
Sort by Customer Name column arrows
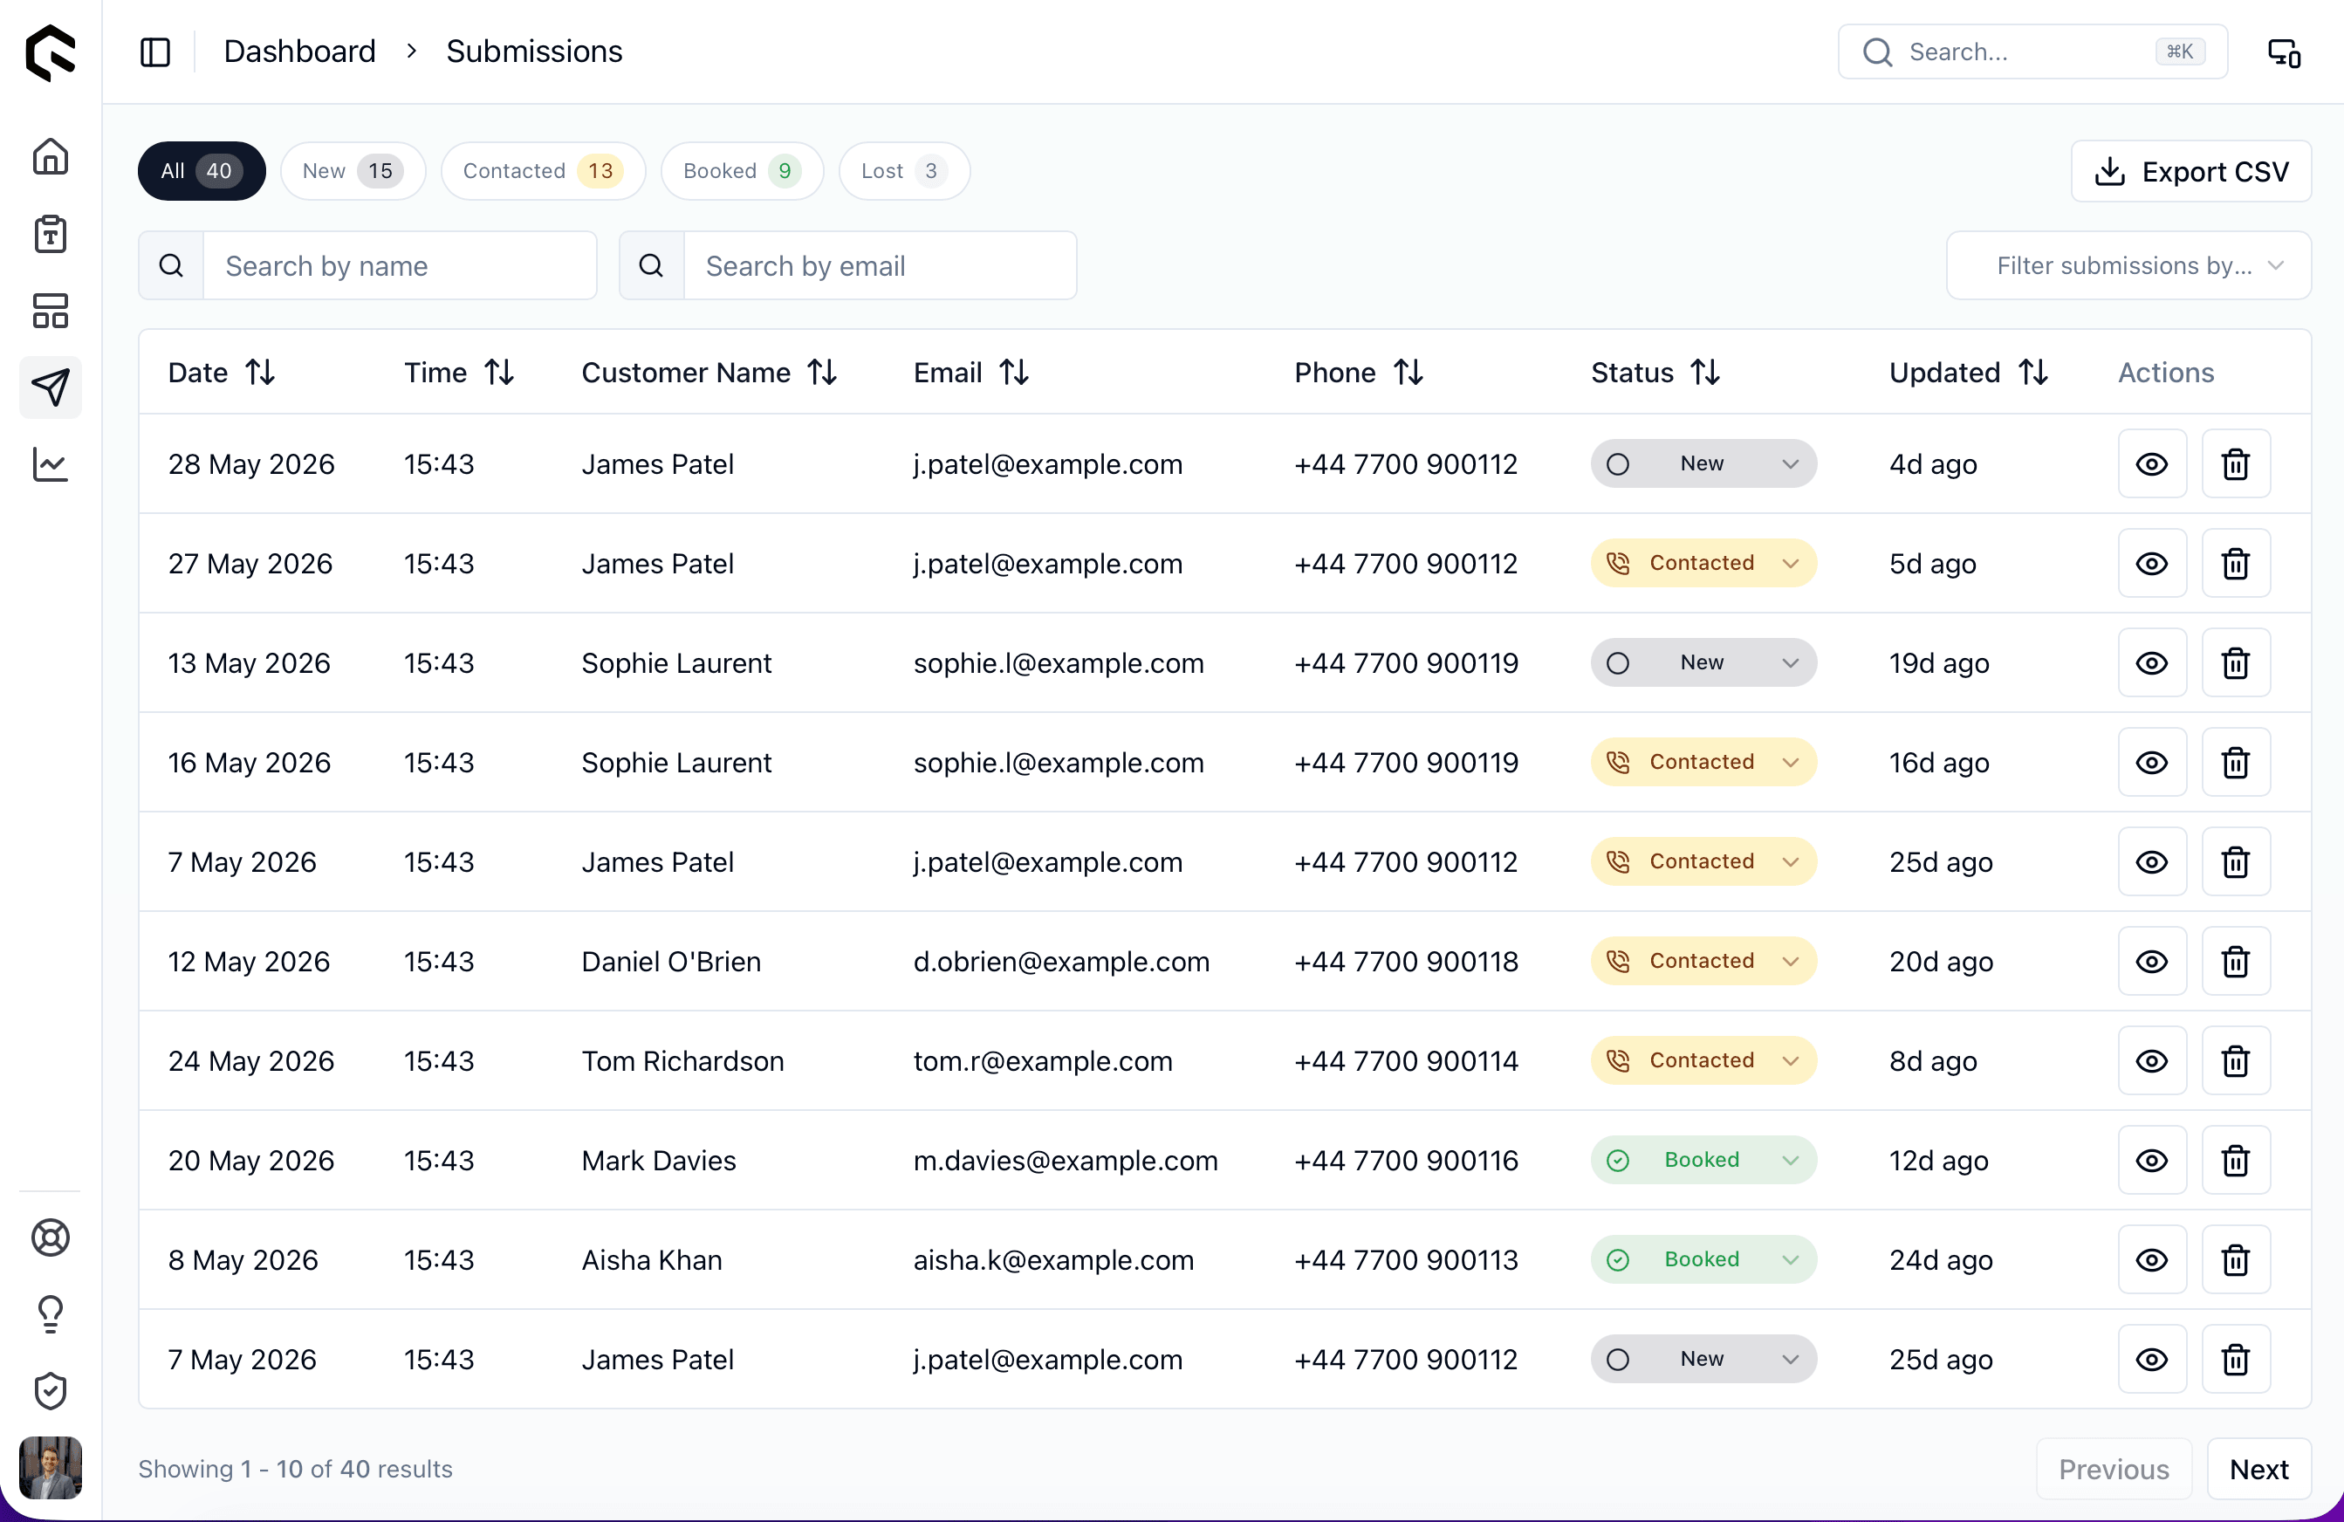[822, 373]
